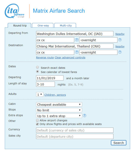Viewport: 134px width, 152px height.
Task: Click Nearby link next to Departing from
Action: click(120, 34)
